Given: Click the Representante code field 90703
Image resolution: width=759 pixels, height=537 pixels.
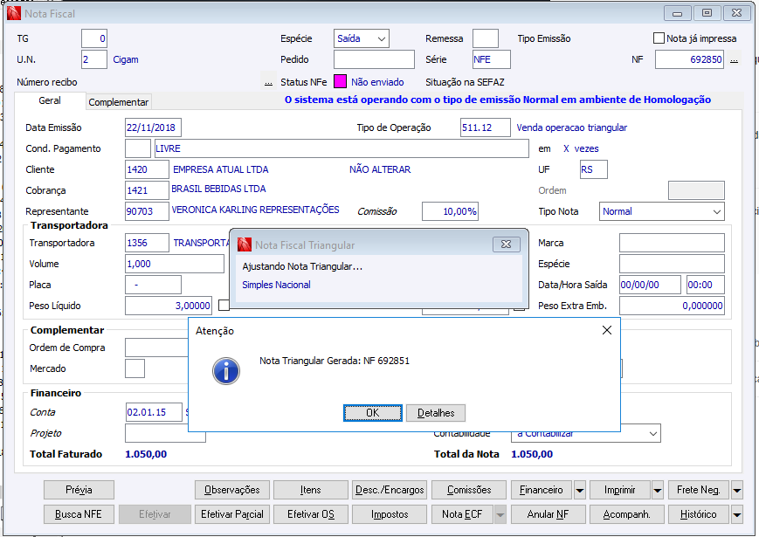Looking at the screenshot, I should click(x=147, y=211).
